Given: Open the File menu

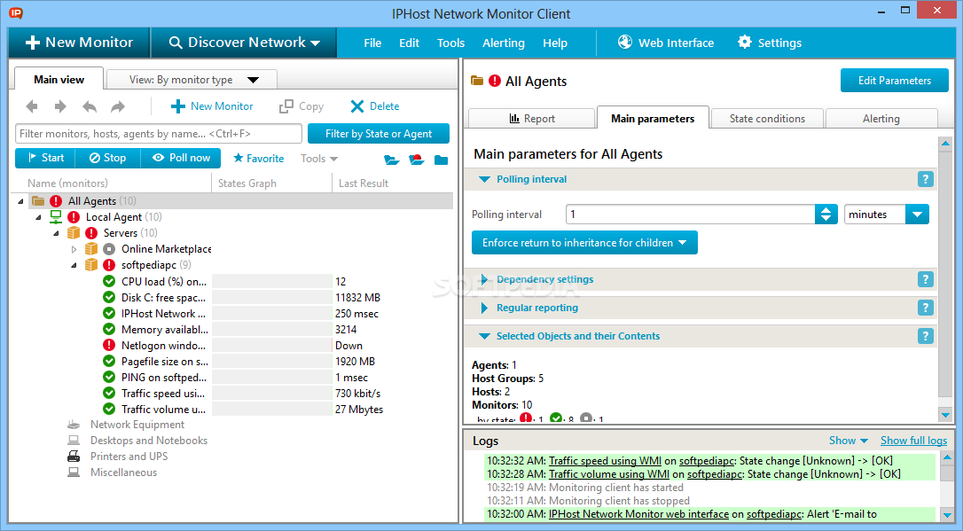Looking at the screenshot, I should coord(372,43).
